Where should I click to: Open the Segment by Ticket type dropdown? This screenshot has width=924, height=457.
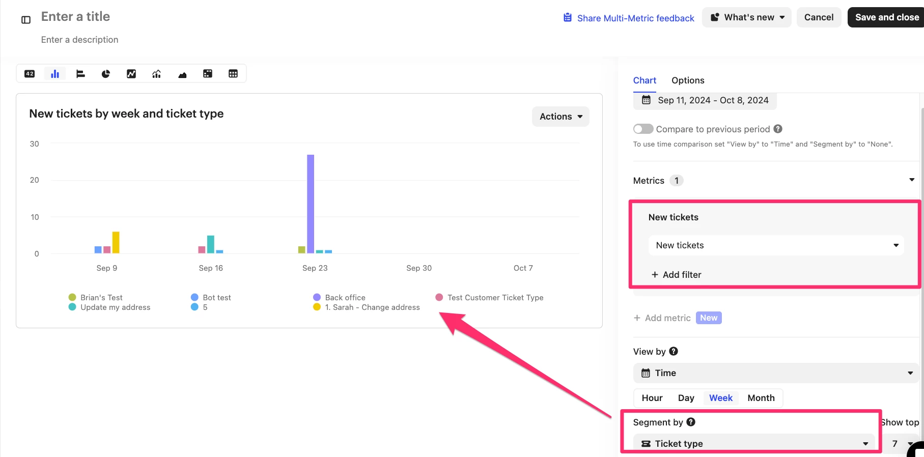tap(754, 444)
